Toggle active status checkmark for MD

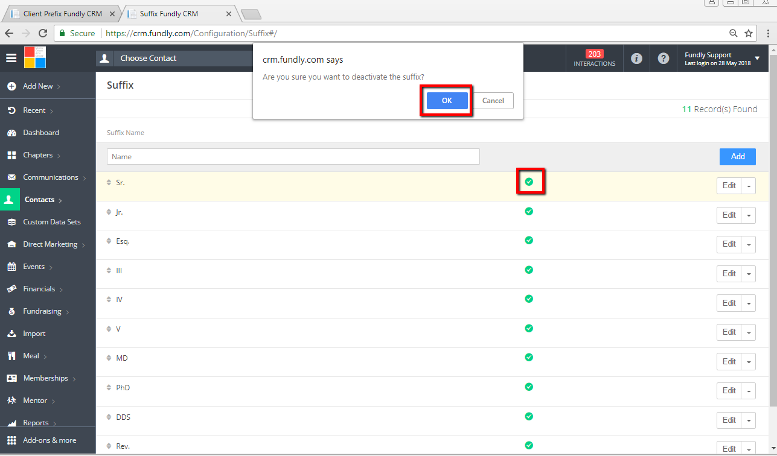[x=529, y=357]
